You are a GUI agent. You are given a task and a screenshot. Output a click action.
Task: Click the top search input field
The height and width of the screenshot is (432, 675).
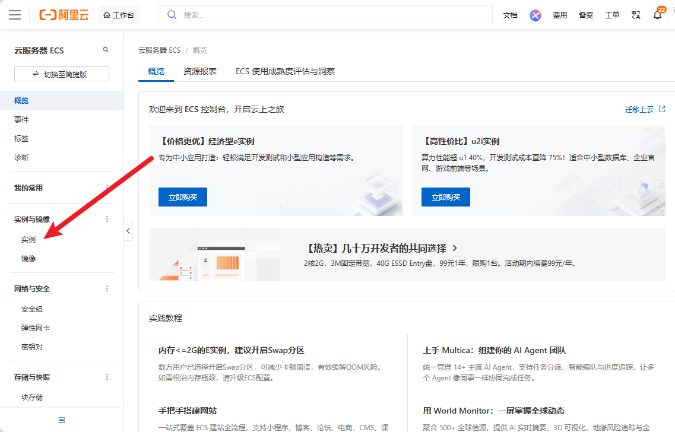coord(325,15)
